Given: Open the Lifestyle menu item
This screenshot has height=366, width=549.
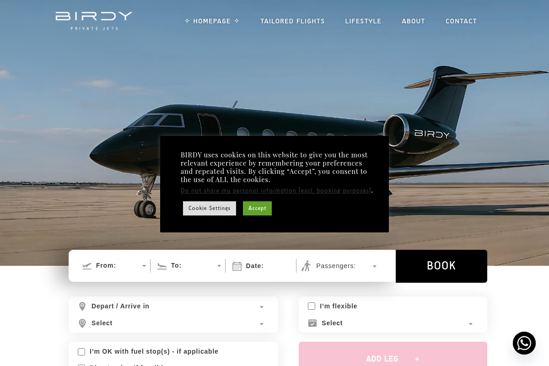Looking at the screenshot, I should [363, 21].
